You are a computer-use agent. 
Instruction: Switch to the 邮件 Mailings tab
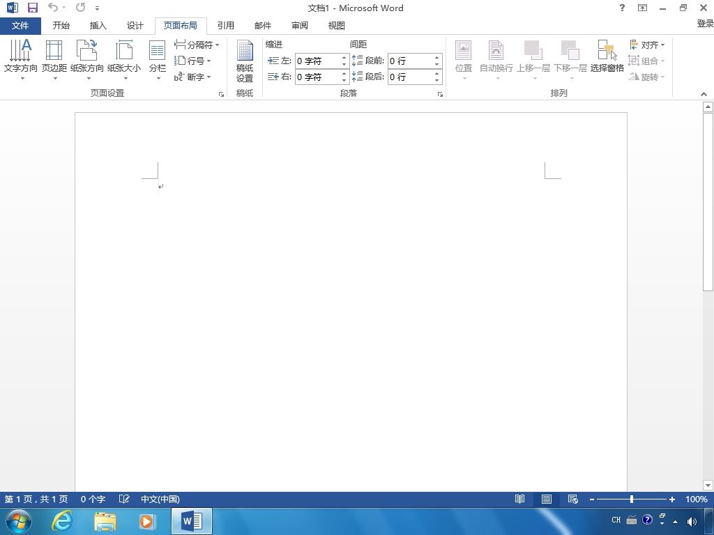(263, 26)
